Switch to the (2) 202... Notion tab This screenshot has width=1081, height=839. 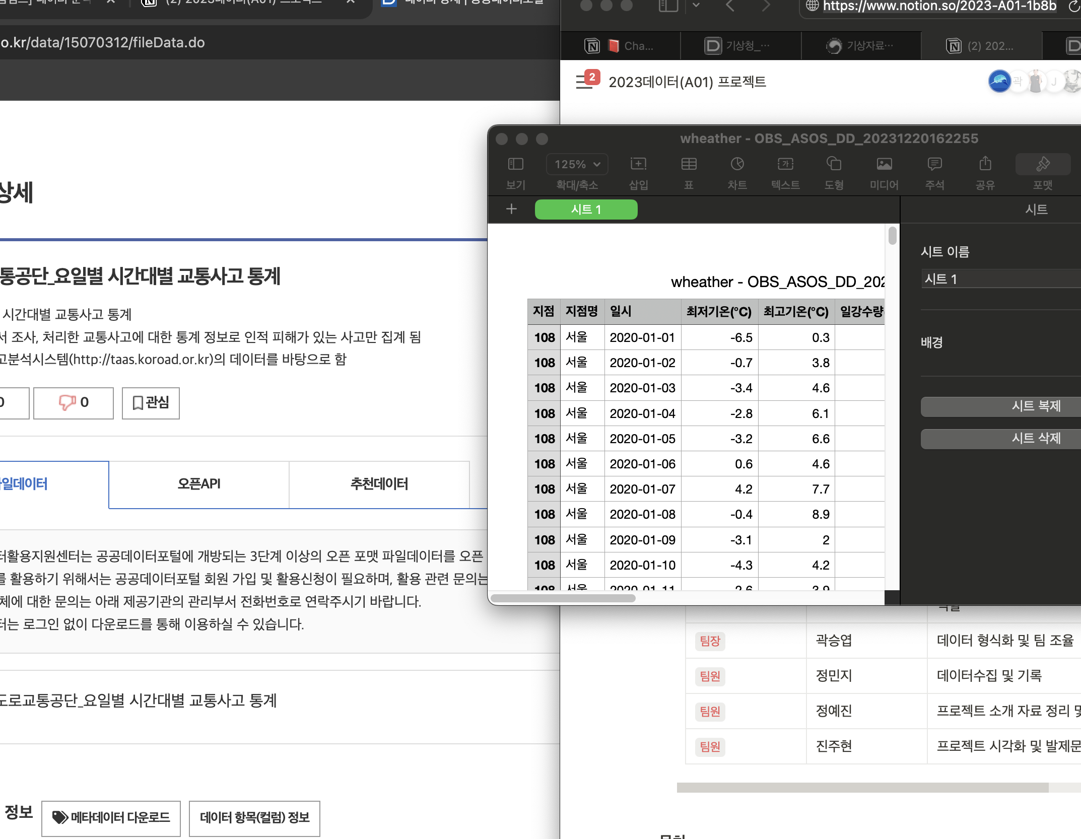982,46
